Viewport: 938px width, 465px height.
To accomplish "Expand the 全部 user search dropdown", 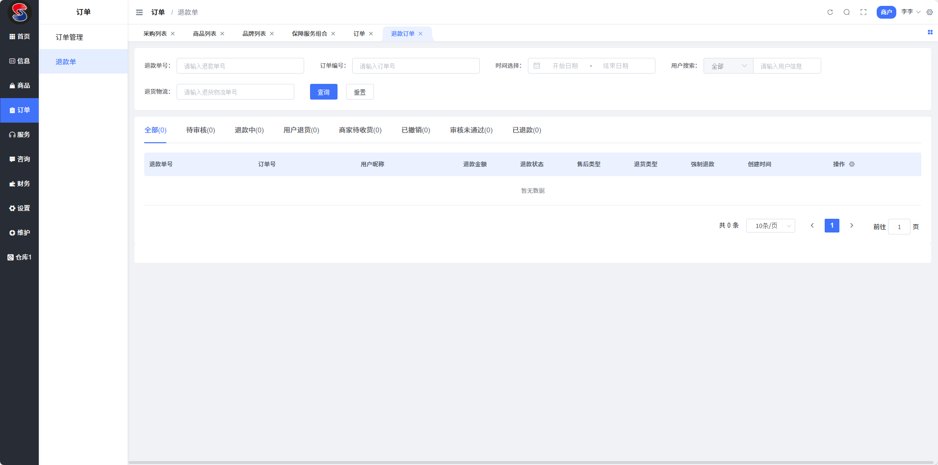I will (728, 66).
